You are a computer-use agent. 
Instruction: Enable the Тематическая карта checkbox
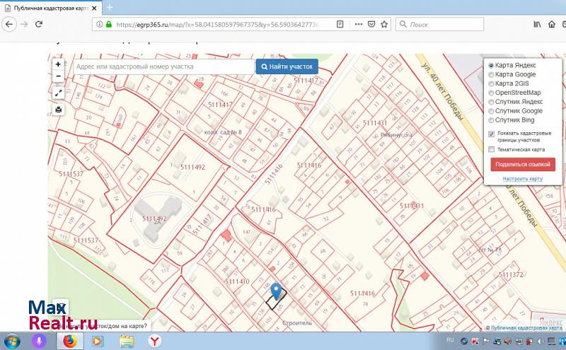[492, 149]
